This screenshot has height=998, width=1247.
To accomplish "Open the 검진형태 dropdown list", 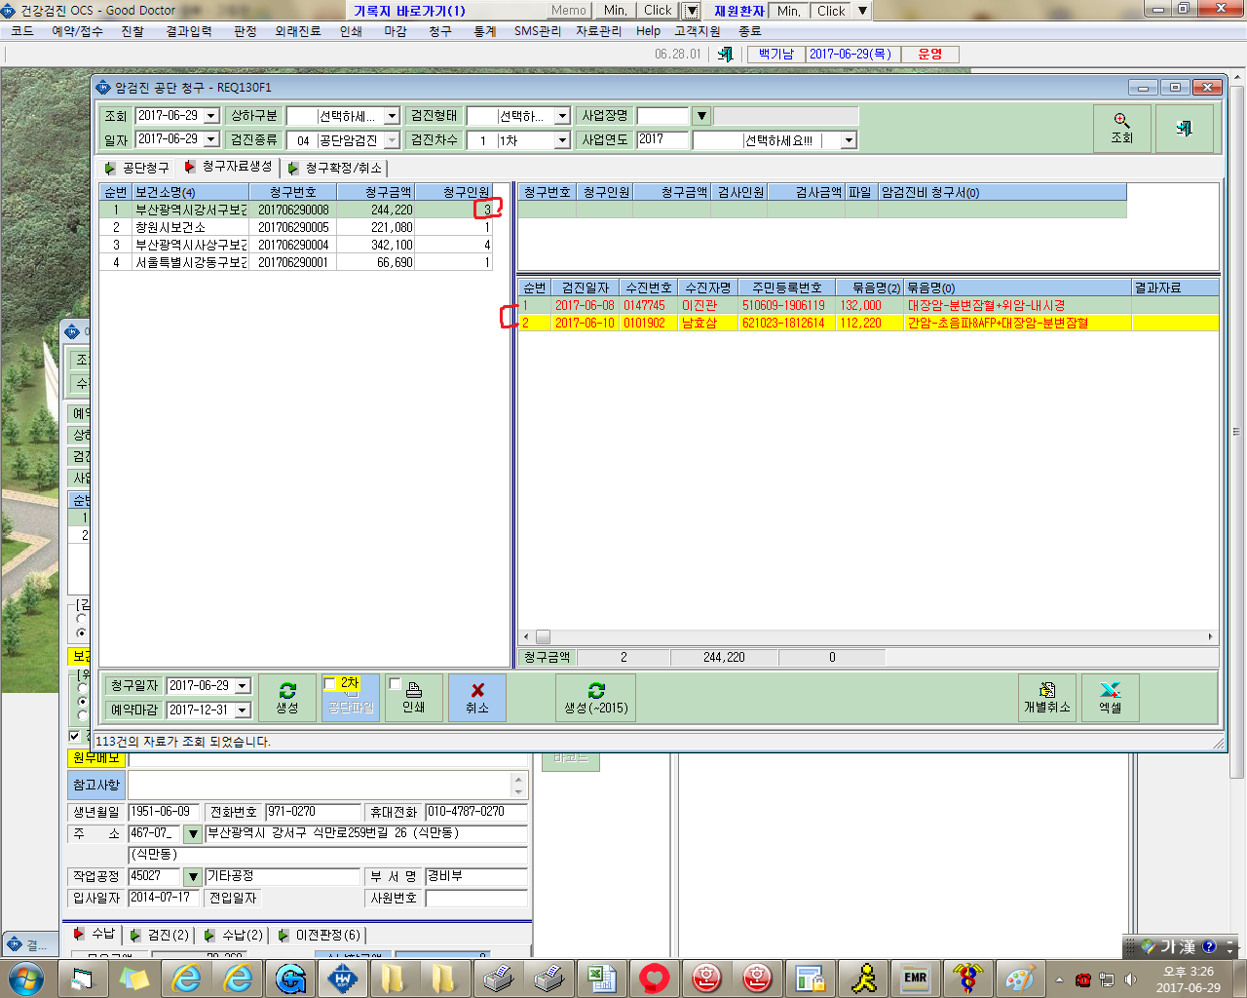I will click(562, 116).
